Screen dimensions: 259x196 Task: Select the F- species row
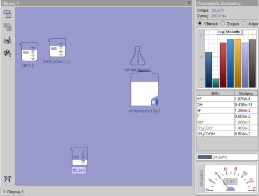coord(227,116)
